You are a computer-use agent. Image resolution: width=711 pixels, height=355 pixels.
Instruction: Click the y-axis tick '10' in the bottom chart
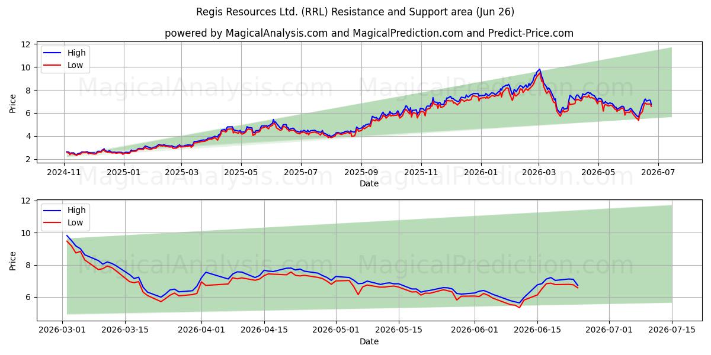tap(26, 233)
